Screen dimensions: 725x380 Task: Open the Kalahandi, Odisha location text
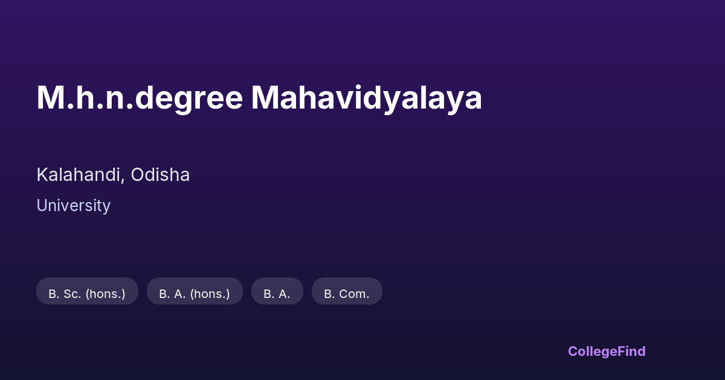113,175
